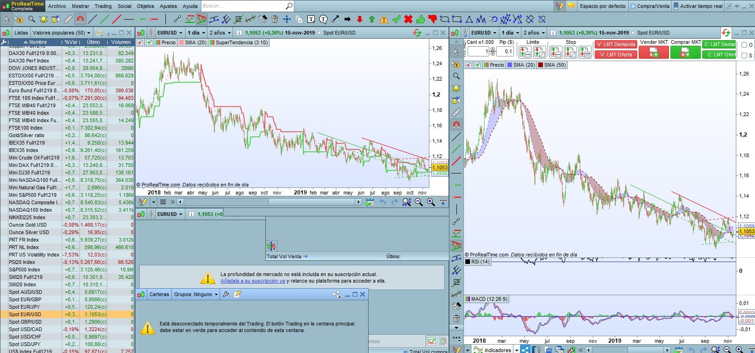
Task: Choose the boxed text T tool
Action: pyautogui.click(x=311, y=19)
